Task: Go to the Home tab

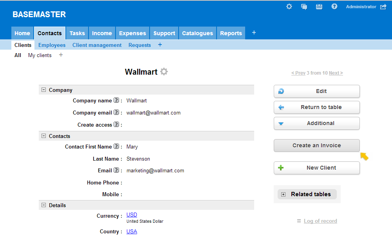Action: pos(22,33)
